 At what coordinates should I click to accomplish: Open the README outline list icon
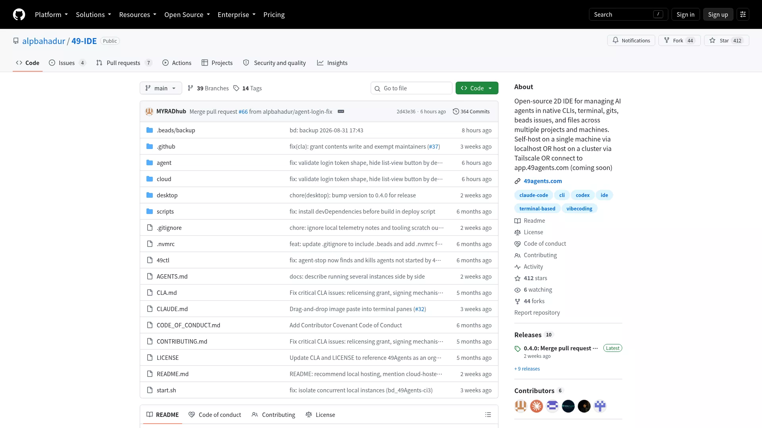[x=488, y=415]
